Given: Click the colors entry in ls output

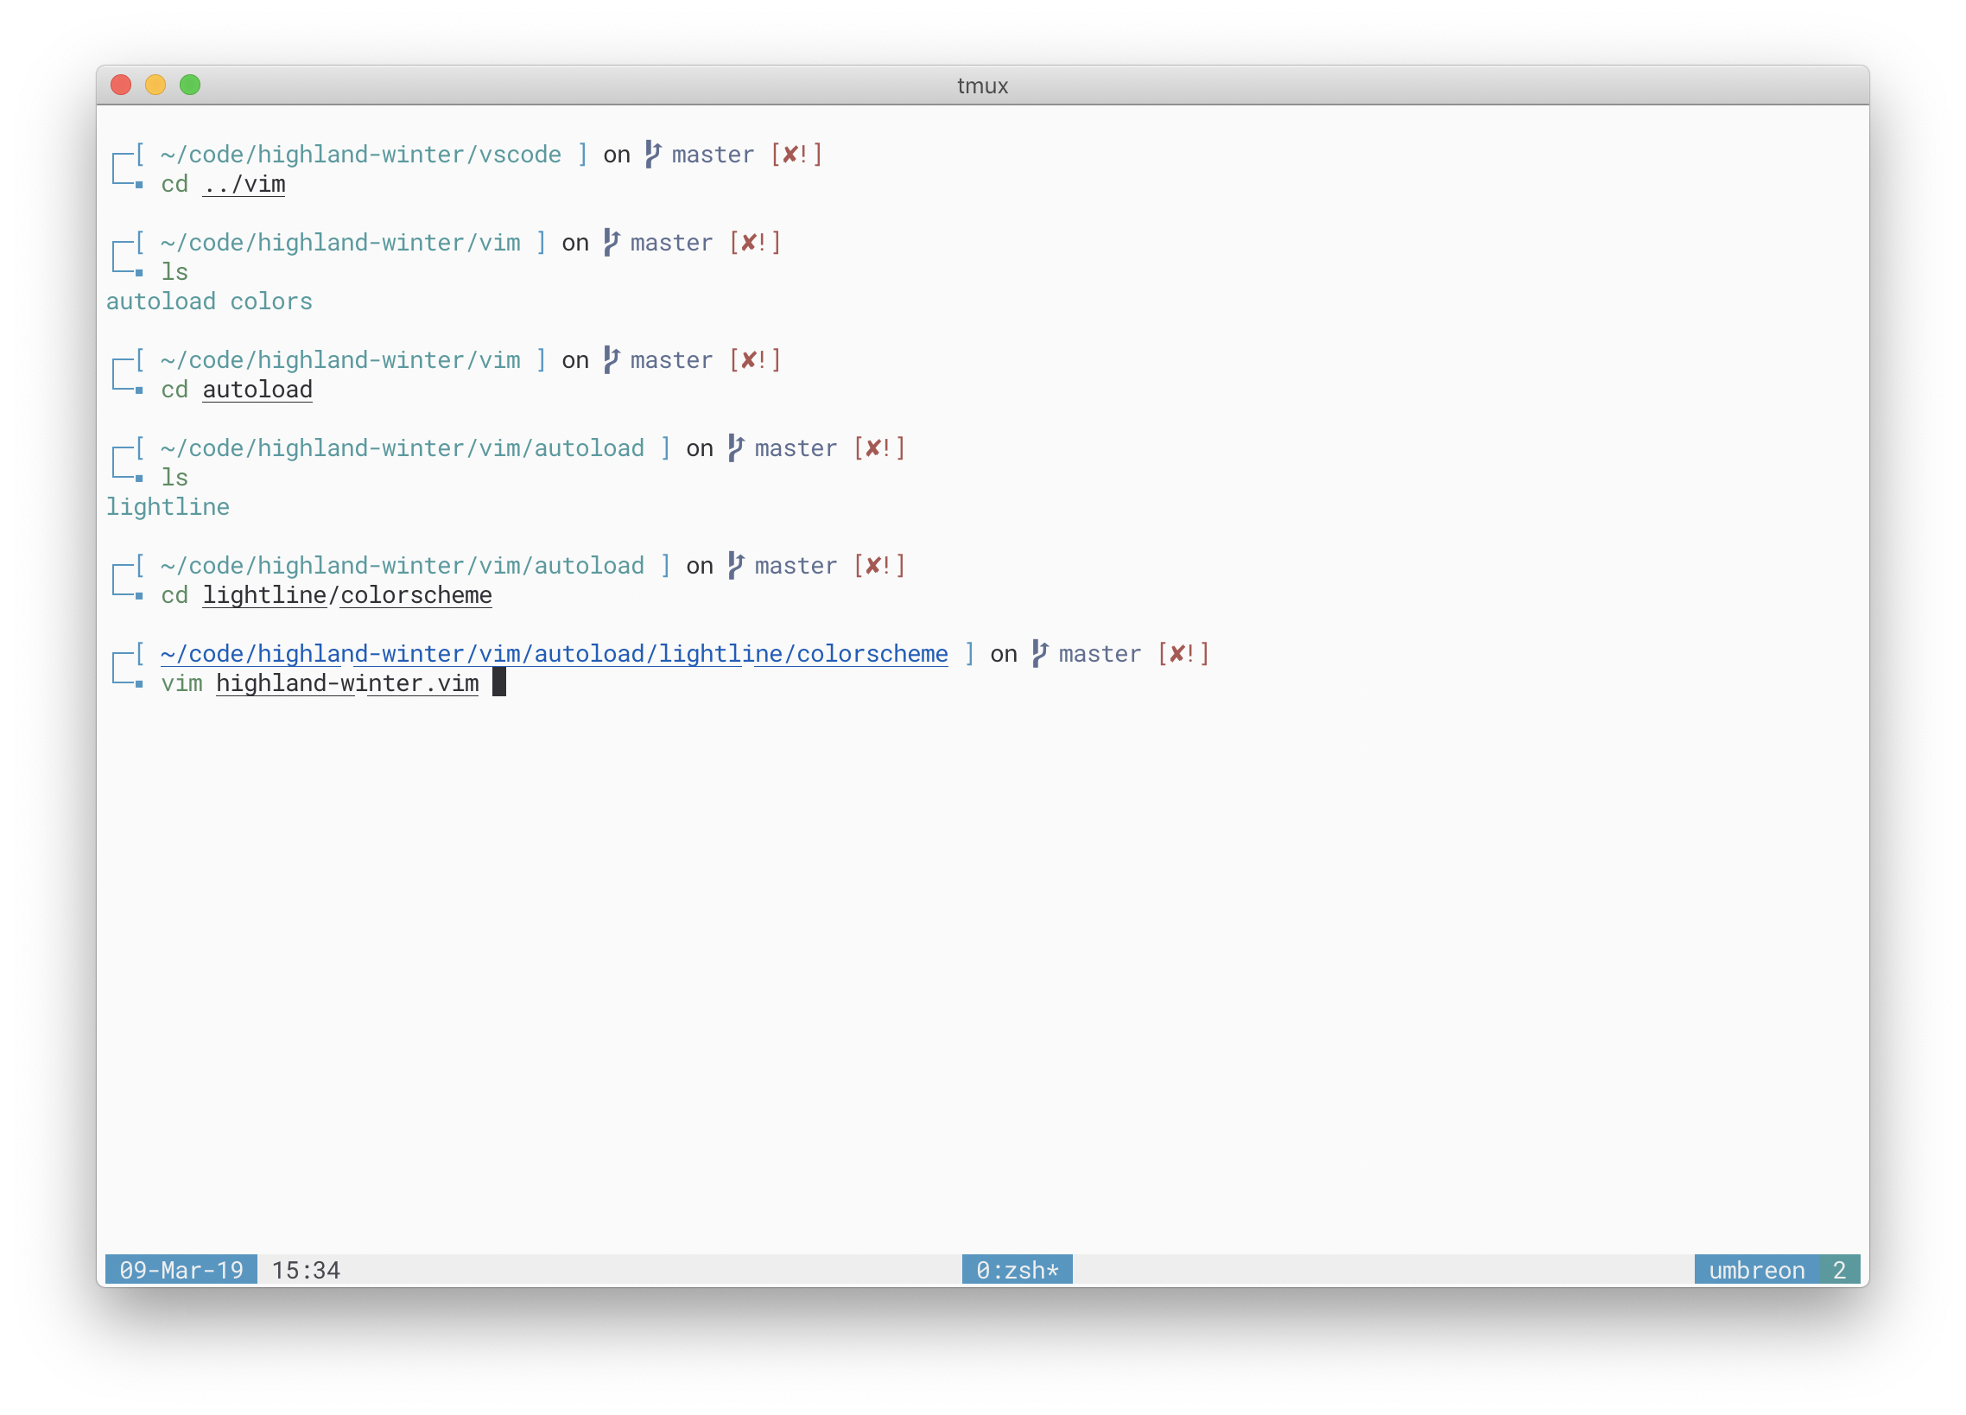Looking at the screenshot, I should pos(270,301).
